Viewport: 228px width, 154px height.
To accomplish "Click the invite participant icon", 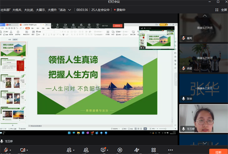I will click(69, 150).
